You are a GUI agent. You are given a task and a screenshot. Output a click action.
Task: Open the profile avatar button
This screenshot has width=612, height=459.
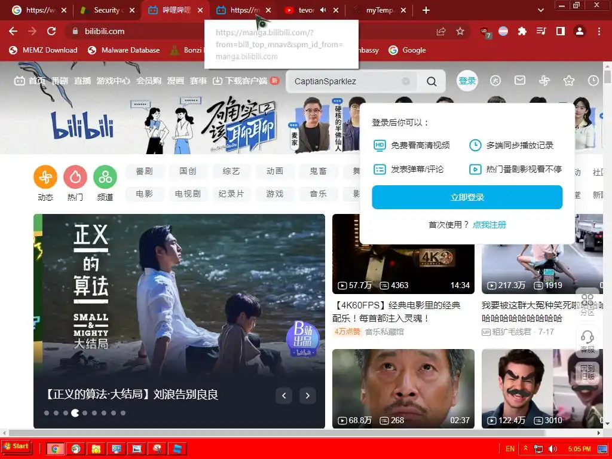point(580,31)
